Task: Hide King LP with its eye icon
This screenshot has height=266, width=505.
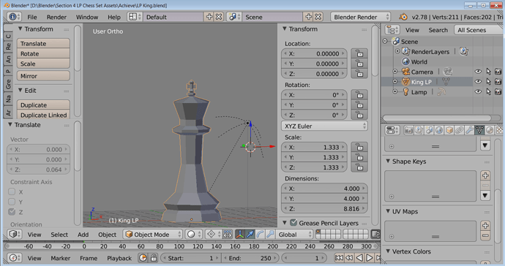Action: pyautogui.click(x=478, y=82)
